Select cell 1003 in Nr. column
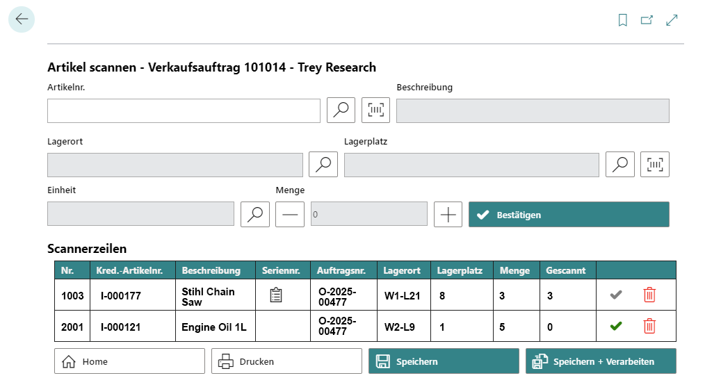 72,295
